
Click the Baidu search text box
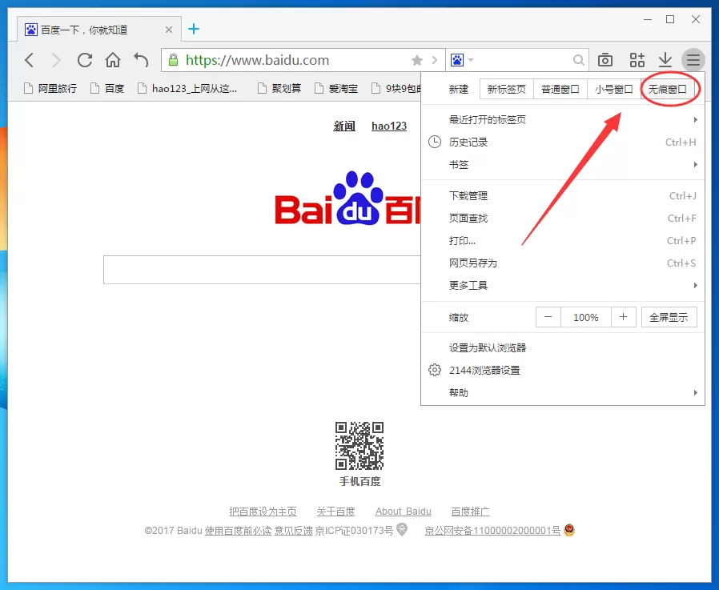pos(262,270)
